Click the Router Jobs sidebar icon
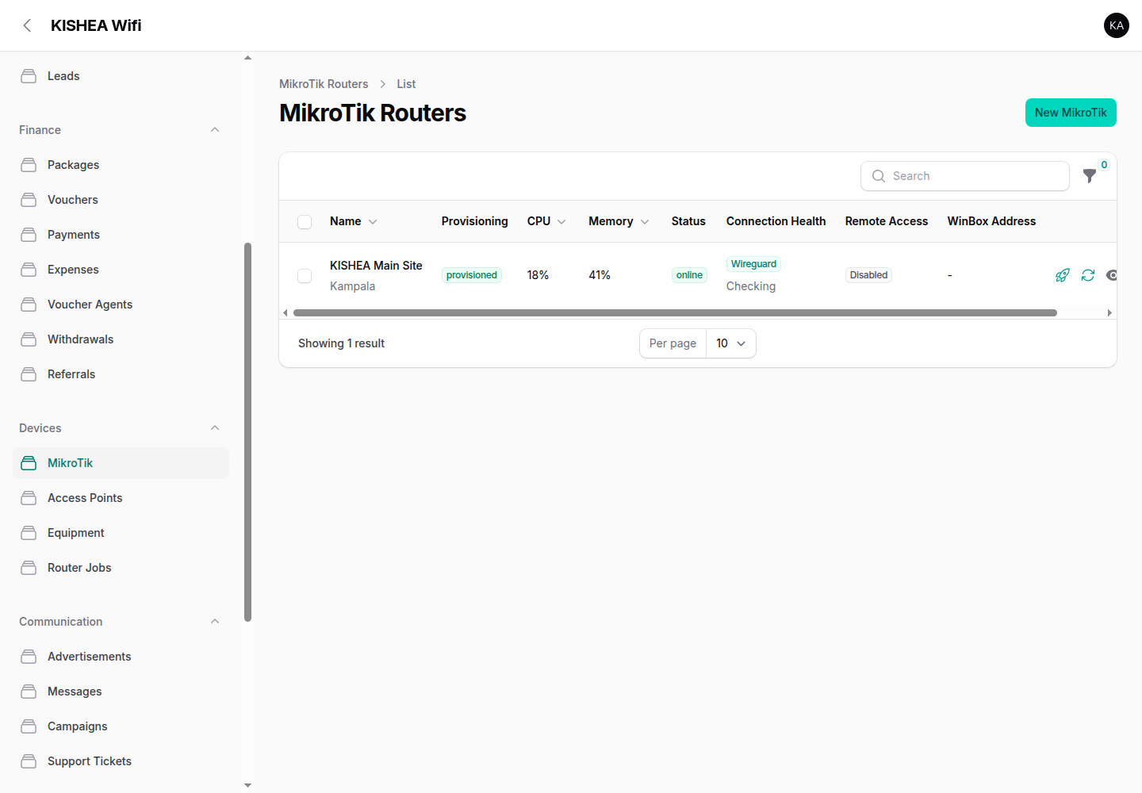This screenshot has height=793, width=1142. [29, 568]
